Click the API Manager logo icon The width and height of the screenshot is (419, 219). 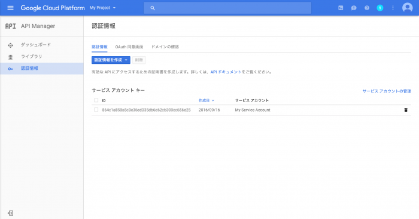10,26
